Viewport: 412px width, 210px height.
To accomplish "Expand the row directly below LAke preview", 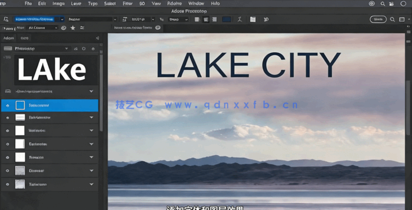I will 91,91.
